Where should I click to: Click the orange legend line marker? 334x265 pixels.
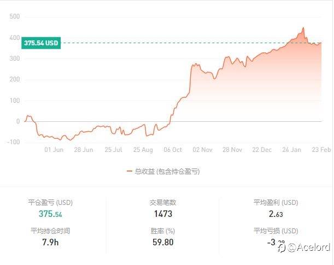(x=130, y=171)
